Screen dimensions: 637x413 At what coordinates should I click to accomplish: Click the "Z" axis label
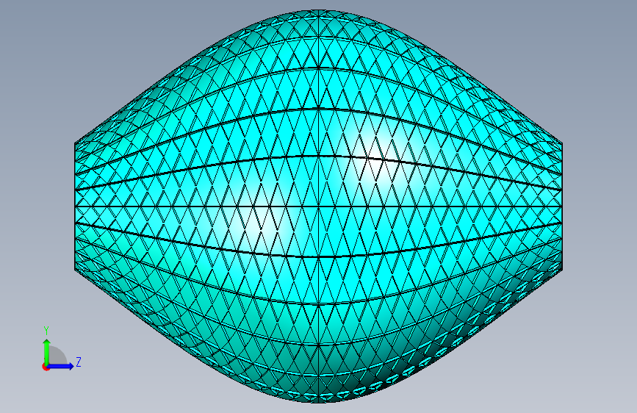click(x=79, y=362)
